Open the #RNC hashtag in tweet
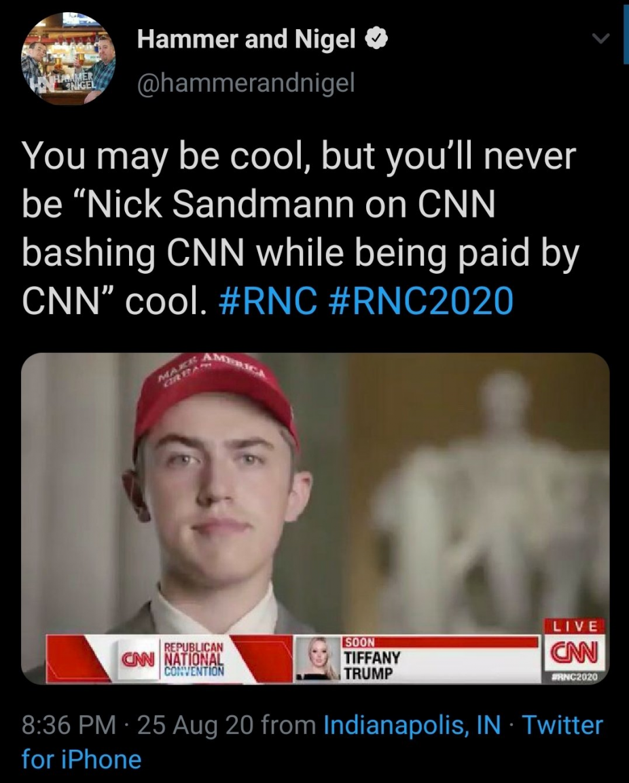 268,300
